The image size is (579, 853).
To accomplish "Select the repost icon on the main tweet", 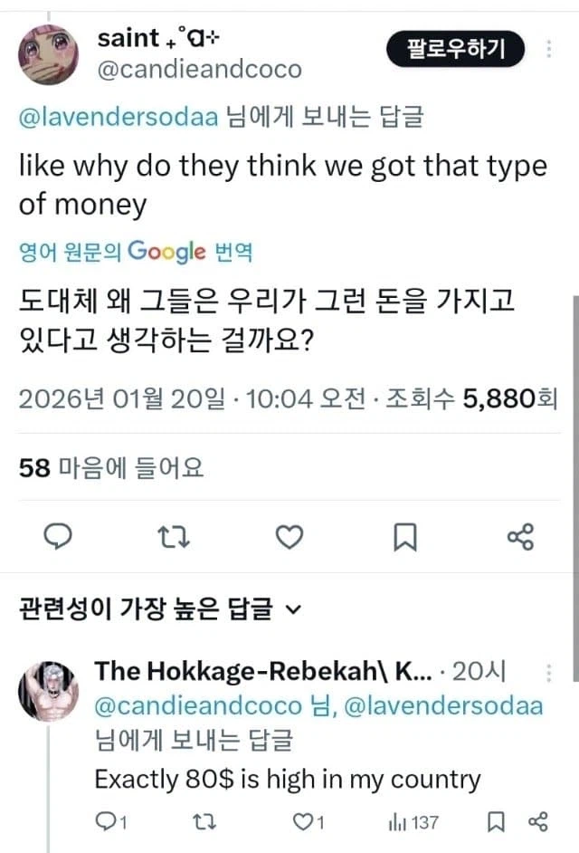I will 173,536.
